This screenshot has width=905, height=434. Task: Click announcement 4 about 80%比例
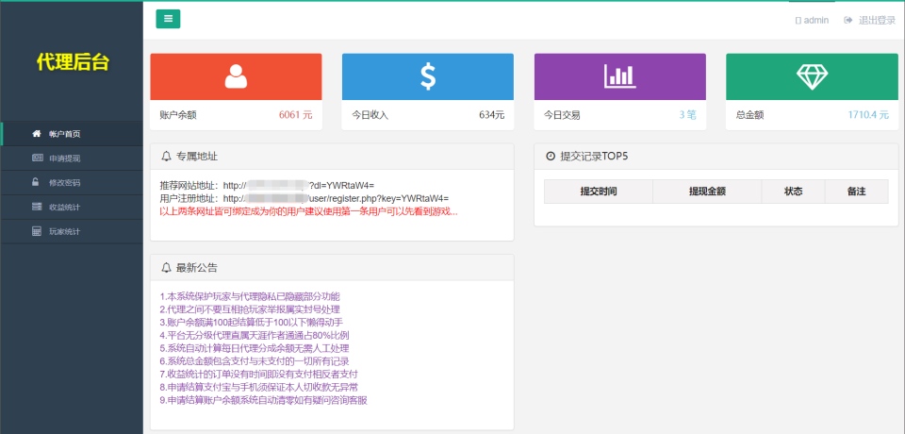[x=255, y=335]
